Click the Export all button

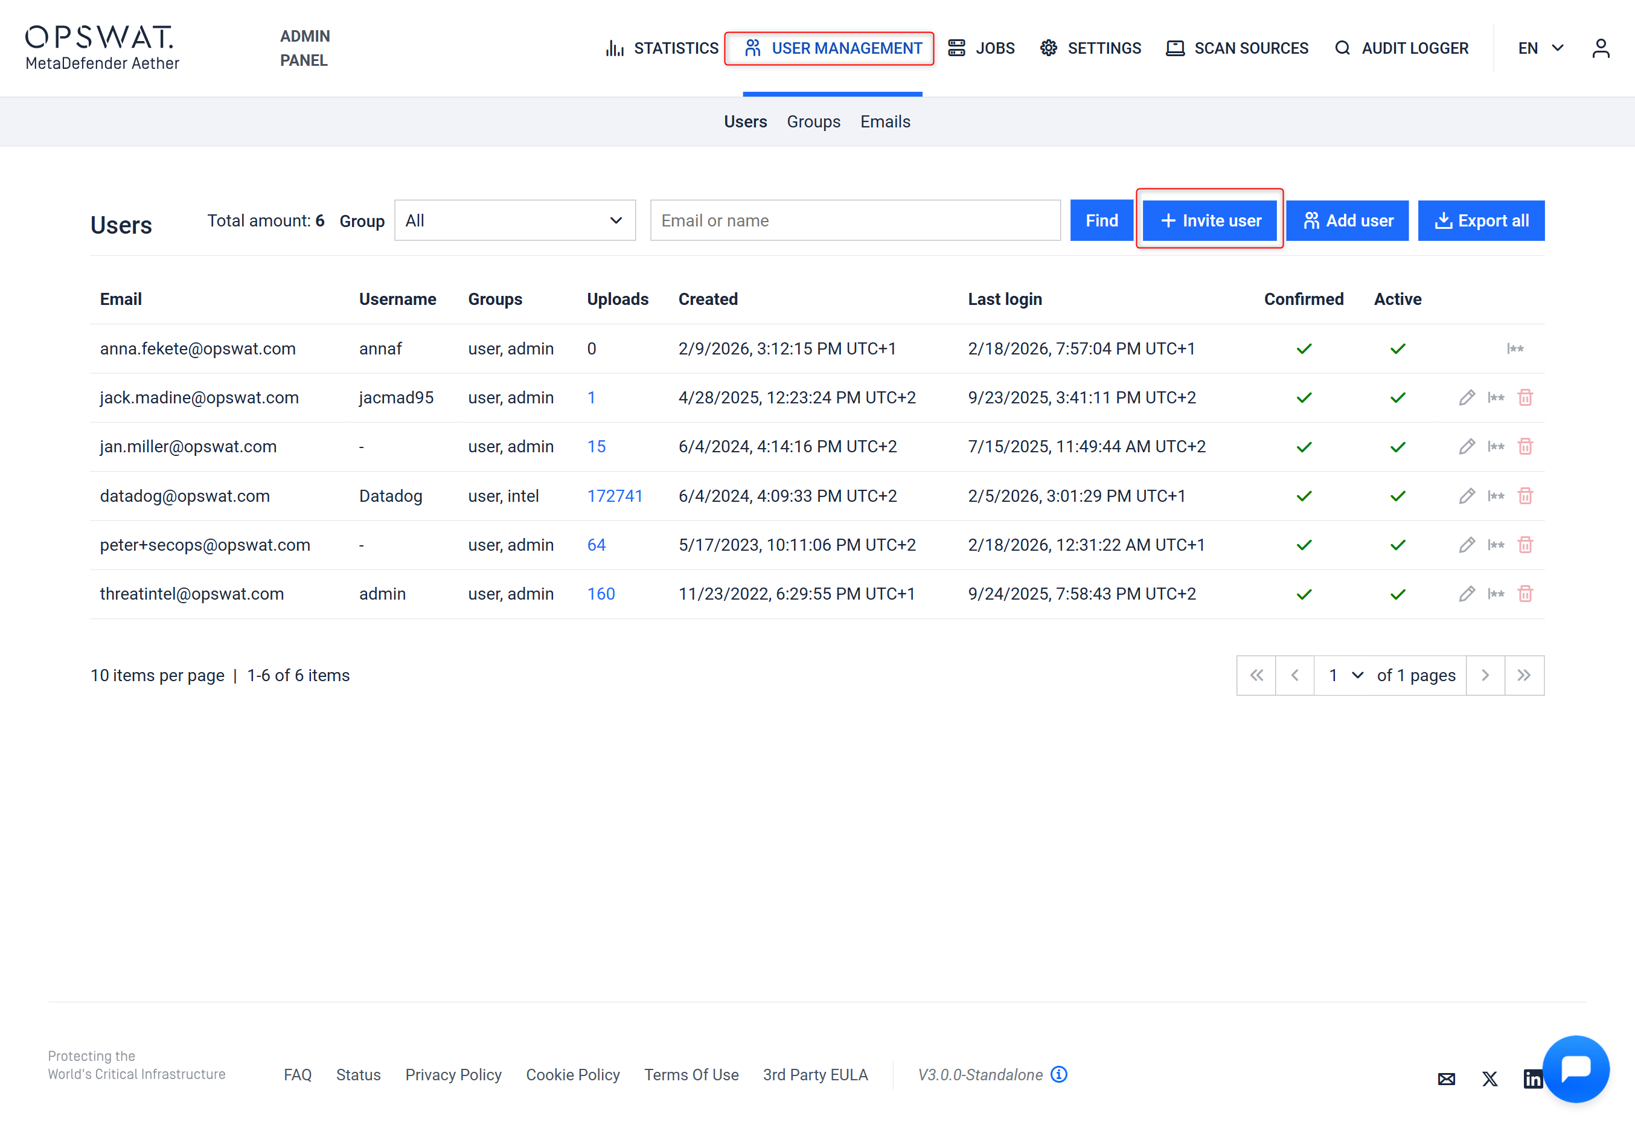1481,220
